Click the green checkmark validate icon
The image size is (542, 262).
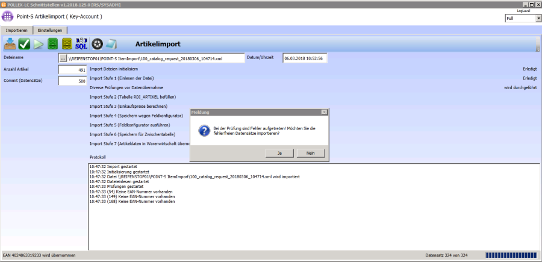[25, 44]
